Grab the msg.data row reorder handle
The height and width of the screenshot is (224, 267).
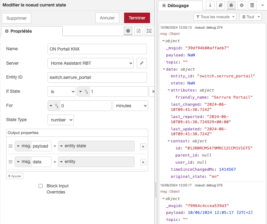click(x=10, y=162)
